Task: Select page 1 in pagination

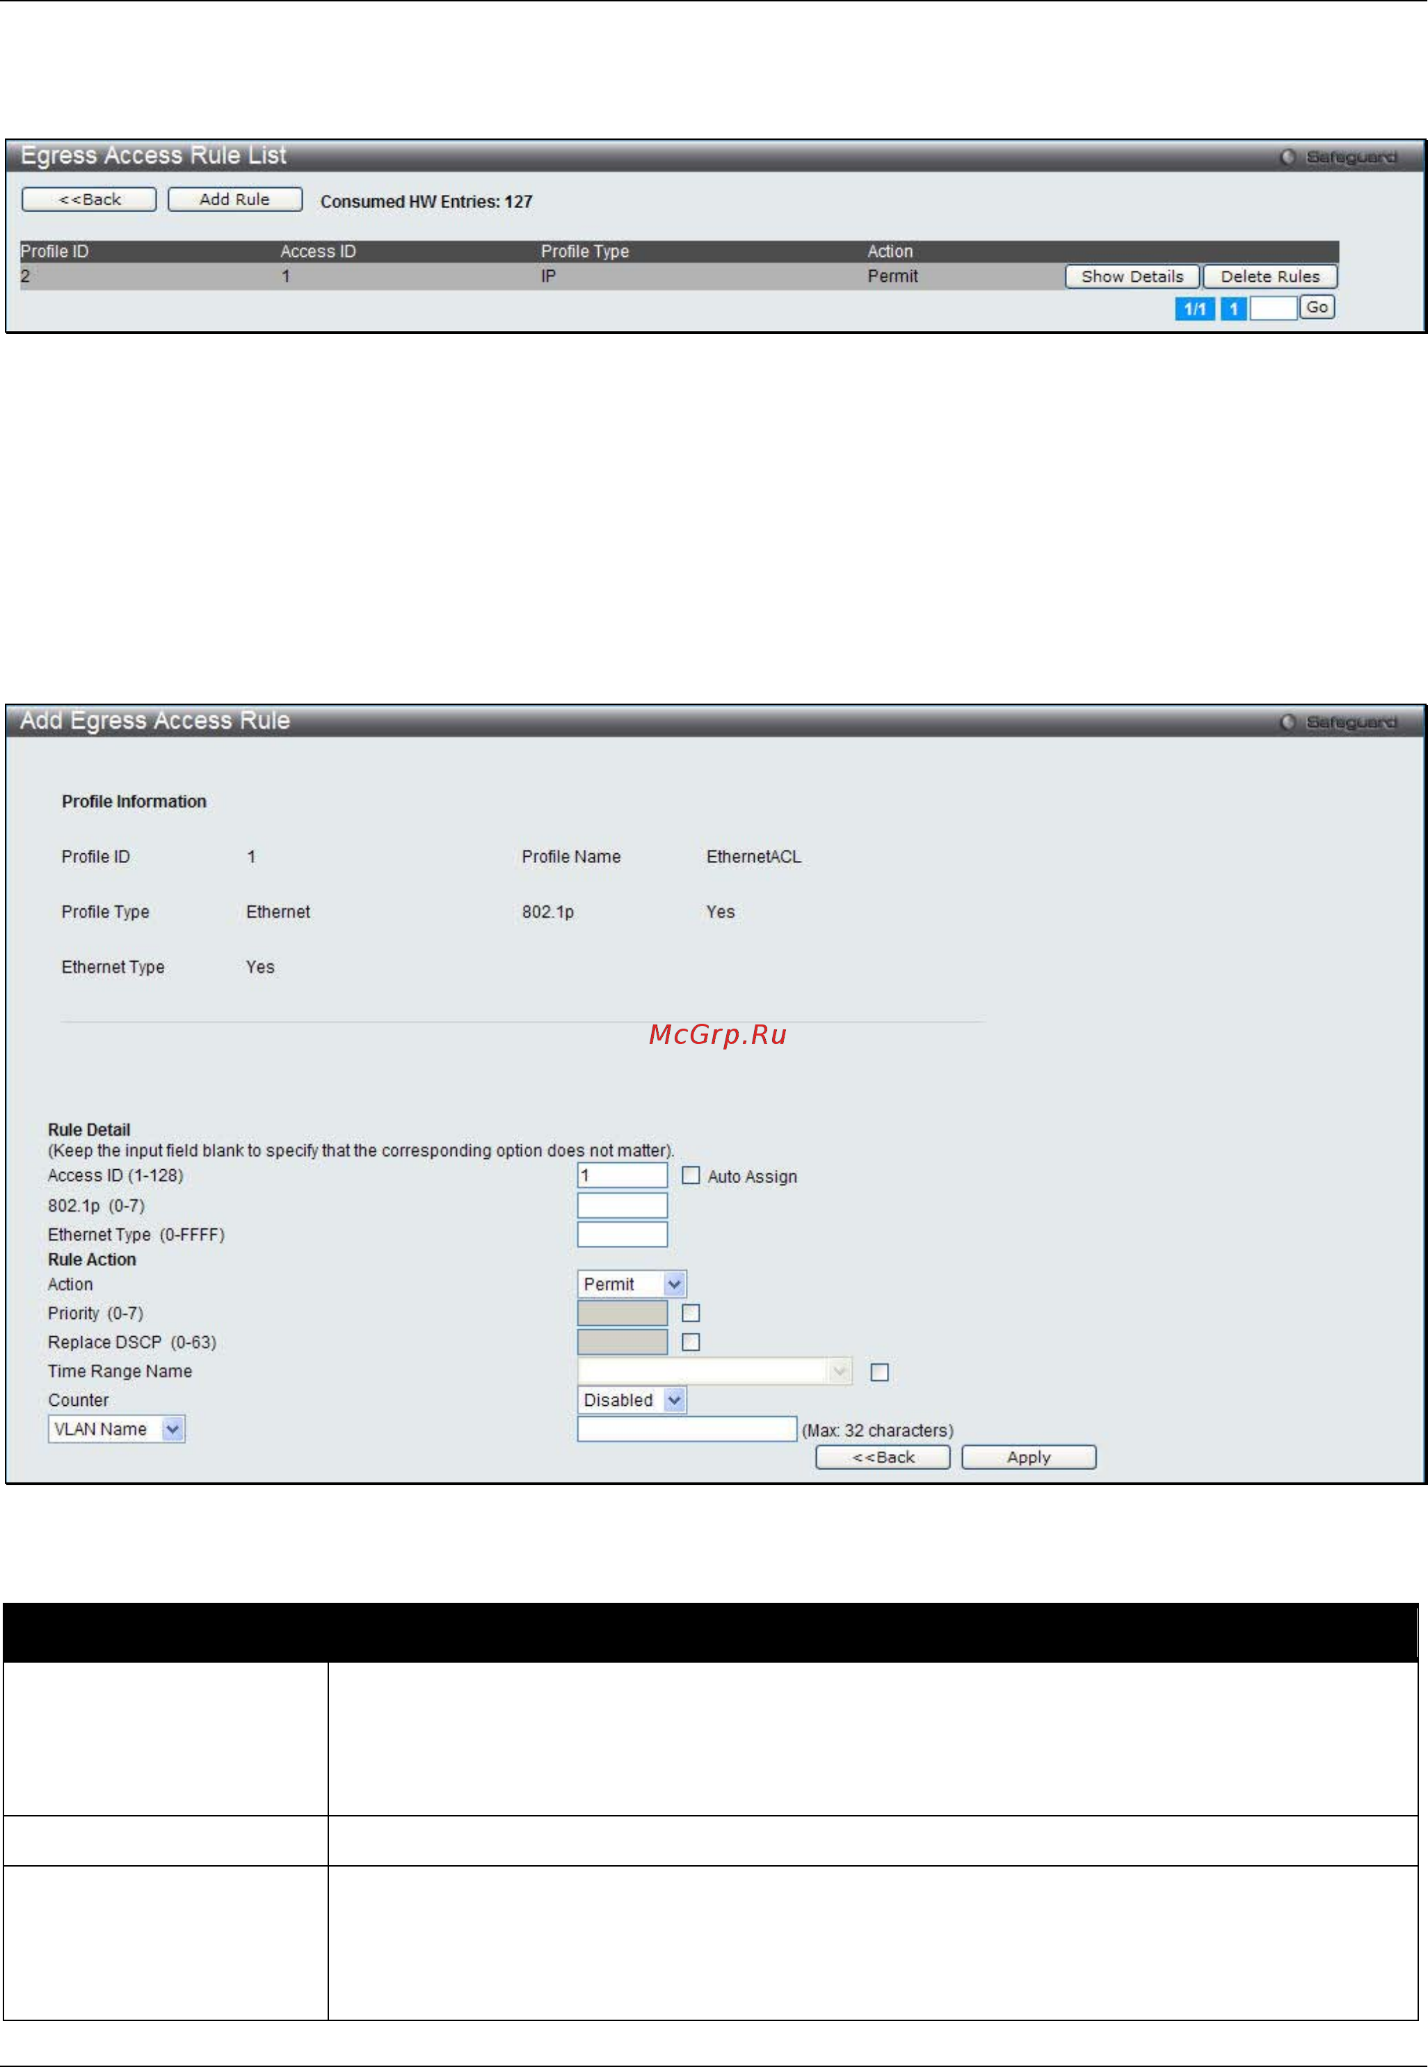Action: point(1234,309)
